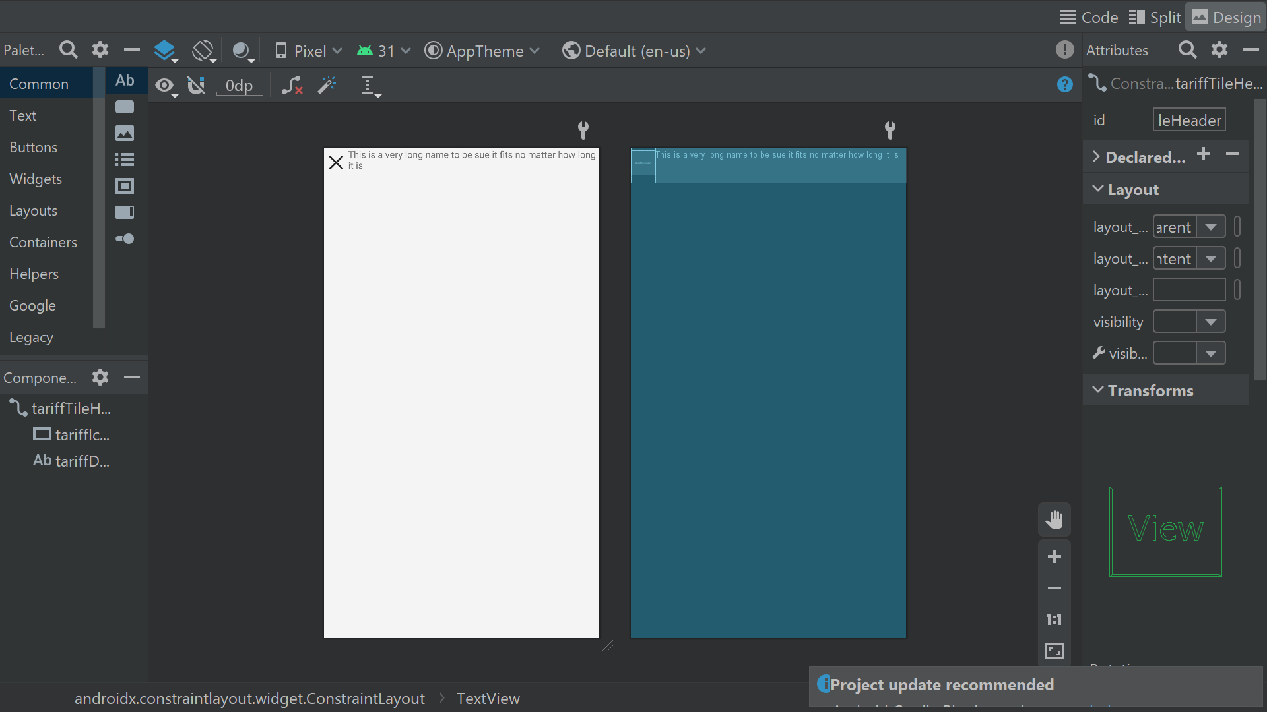This screenshot has height=712, width=1267.
Task: Click the infer constraints magic wand
Action: tap(327, 85)
